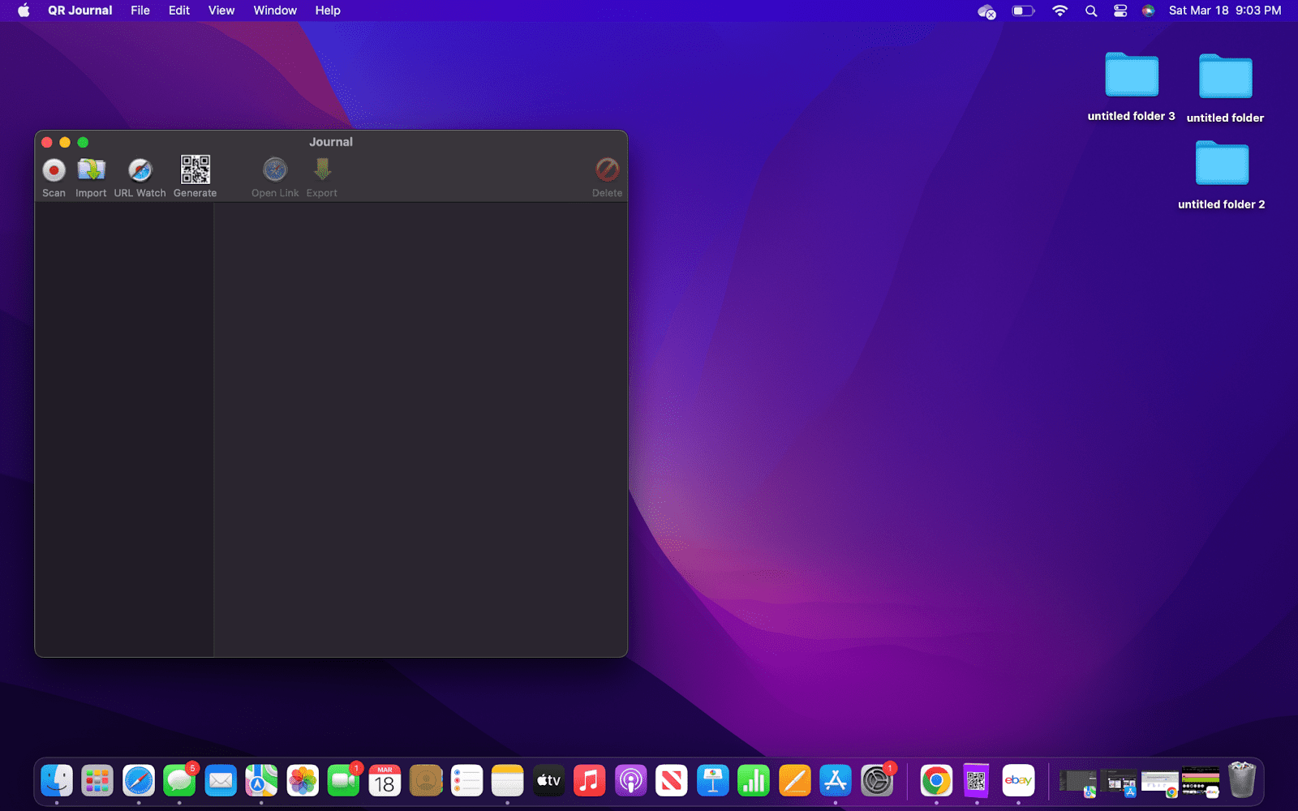Open the Trash from the Dock
Image resolution: width=1298 pixels, height=811 pixels.
pos(1242,780)
